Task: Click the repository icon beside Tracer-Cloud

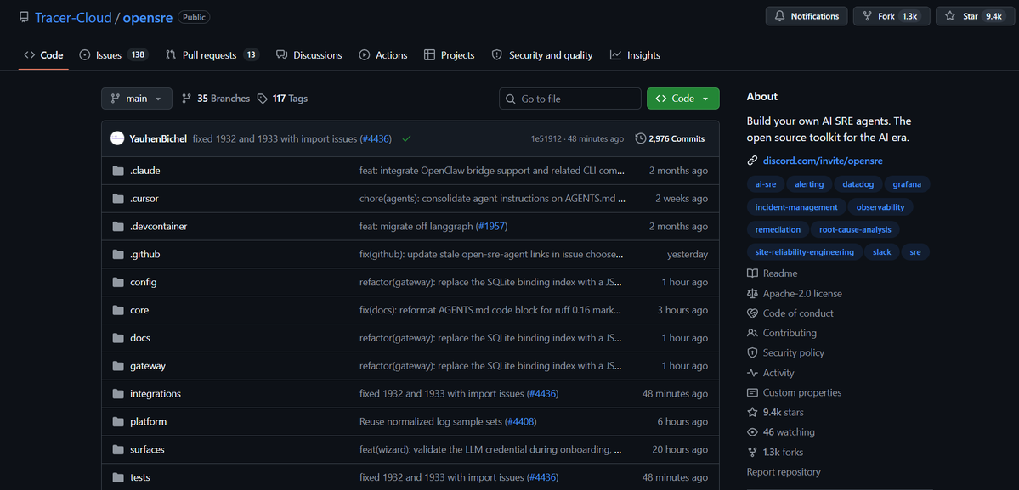Action: [24, 17]
